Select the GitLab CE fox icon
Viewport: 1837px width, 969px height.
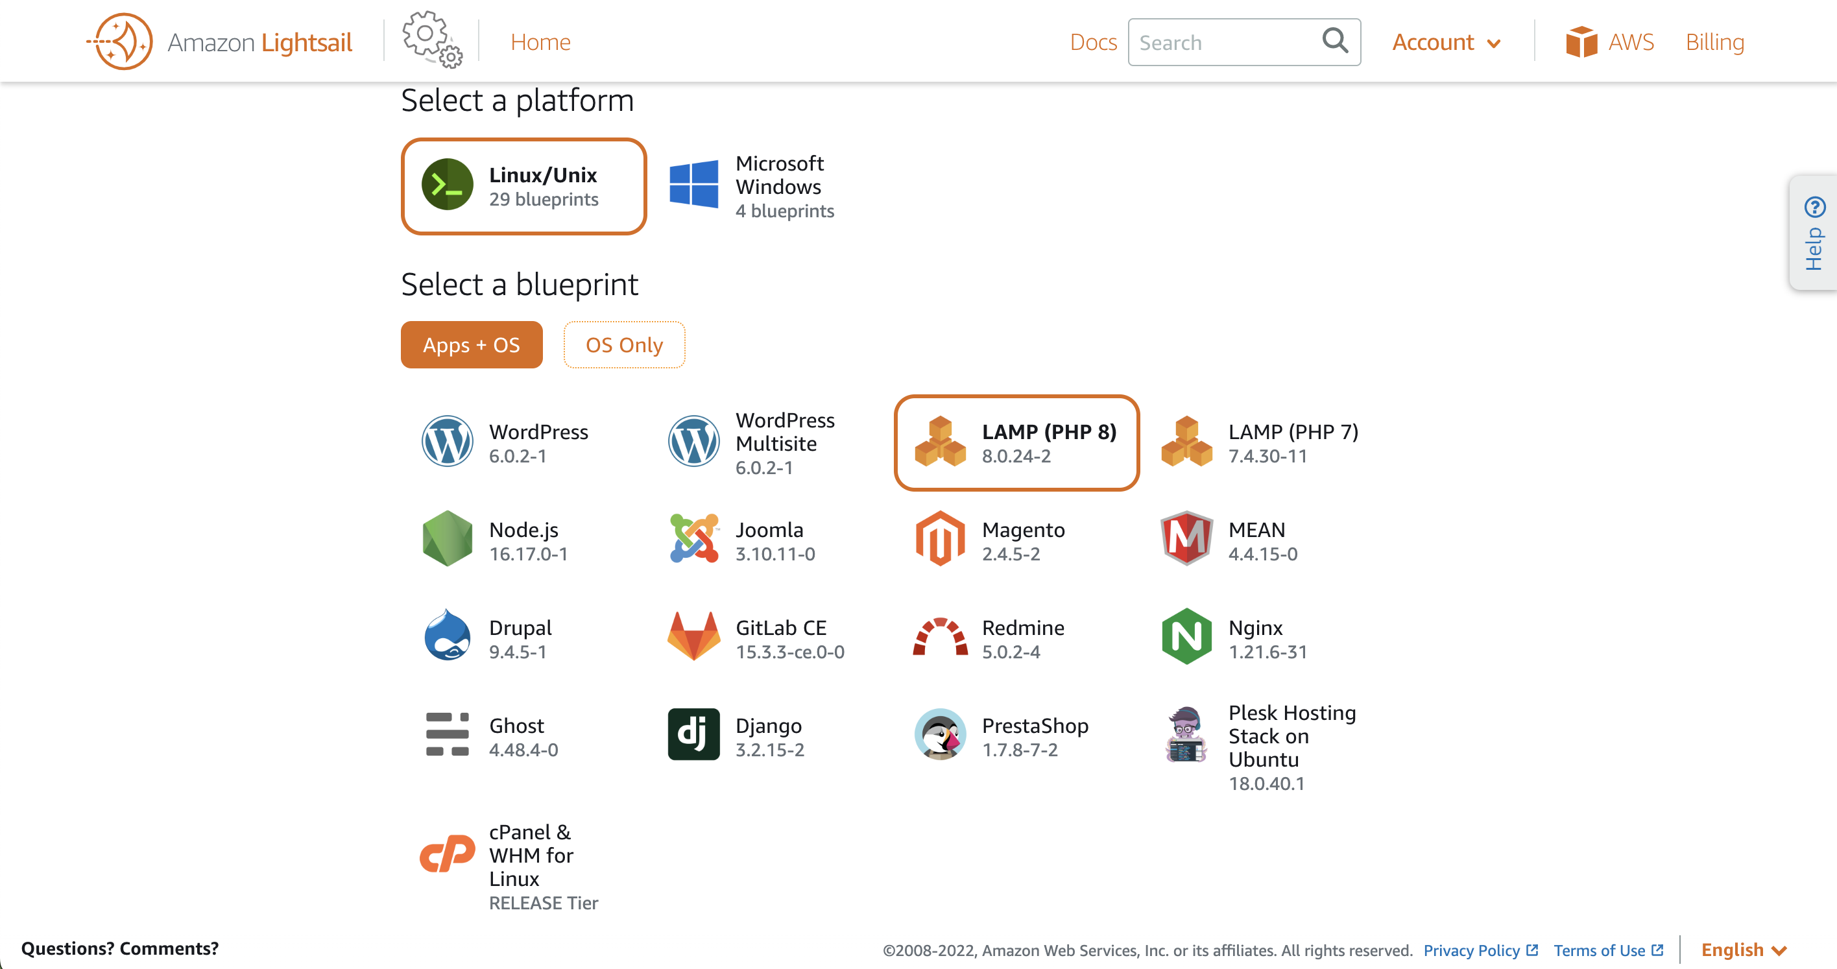693,636
